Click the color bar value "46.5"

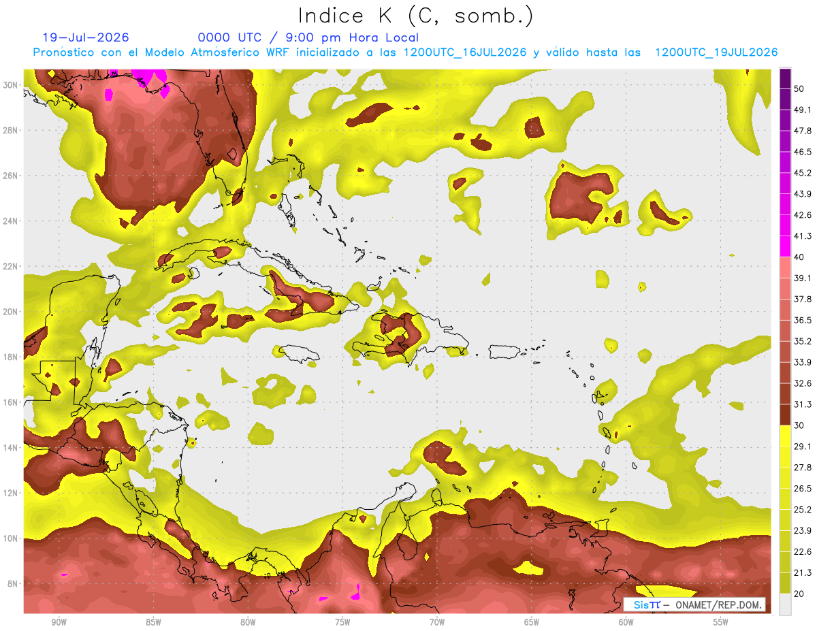coord(803,152)
